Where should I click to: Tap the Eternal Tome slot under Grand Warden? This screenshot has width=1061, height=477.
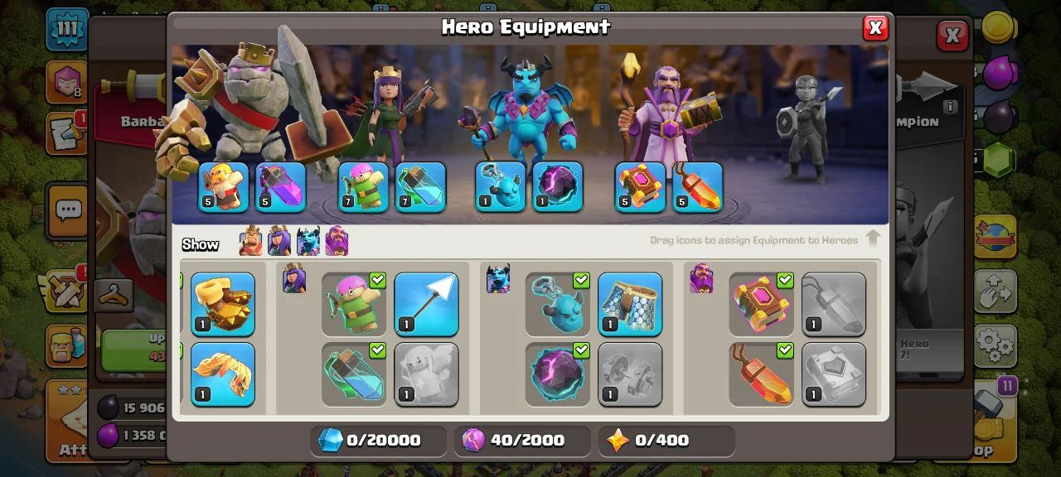pos(641,187)
